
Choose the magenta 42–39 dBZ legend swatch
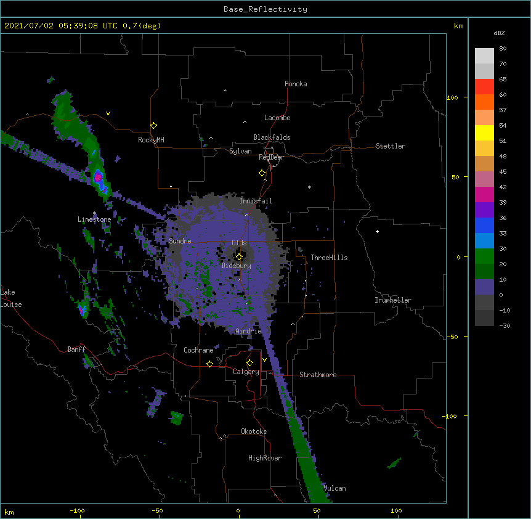(484, 194)
